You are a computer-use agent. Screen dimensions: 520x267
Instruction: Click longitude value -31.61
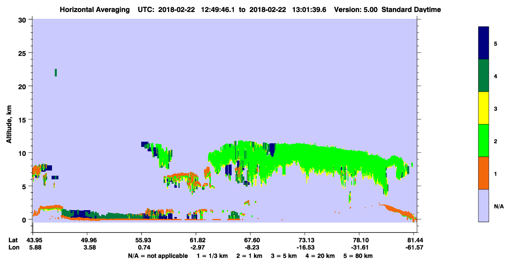click(360, 247)
